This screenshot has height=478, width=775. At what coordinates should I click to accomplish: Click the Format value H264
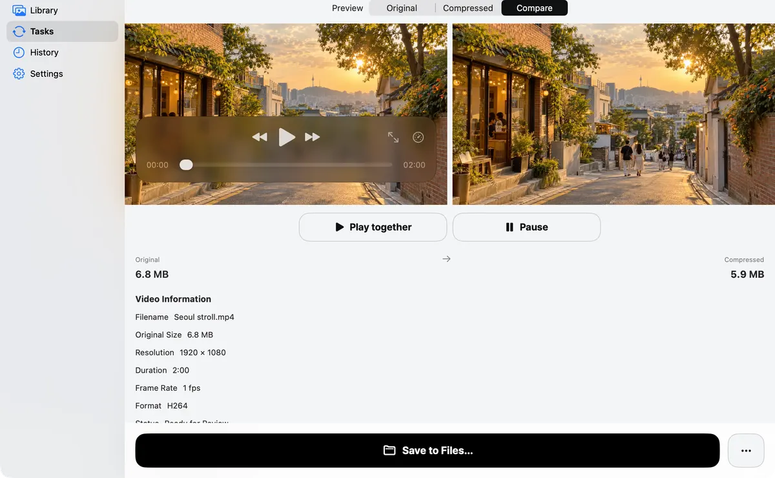click(x=177, y=406)
